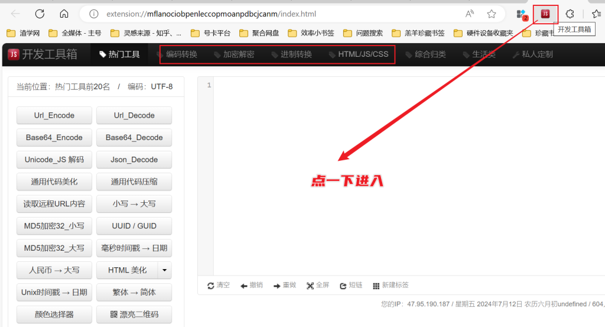This screenshot has height=327, width=605.
Task: Open the extension with the red badge
Action: 522,15
